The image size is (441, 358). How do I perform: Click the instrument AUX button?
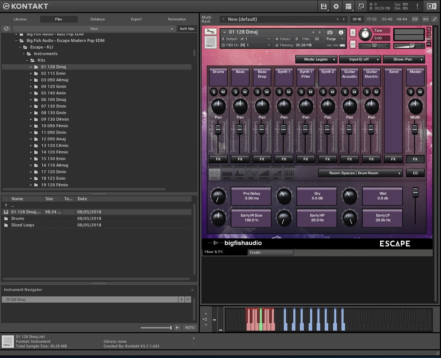pos(429,39)
